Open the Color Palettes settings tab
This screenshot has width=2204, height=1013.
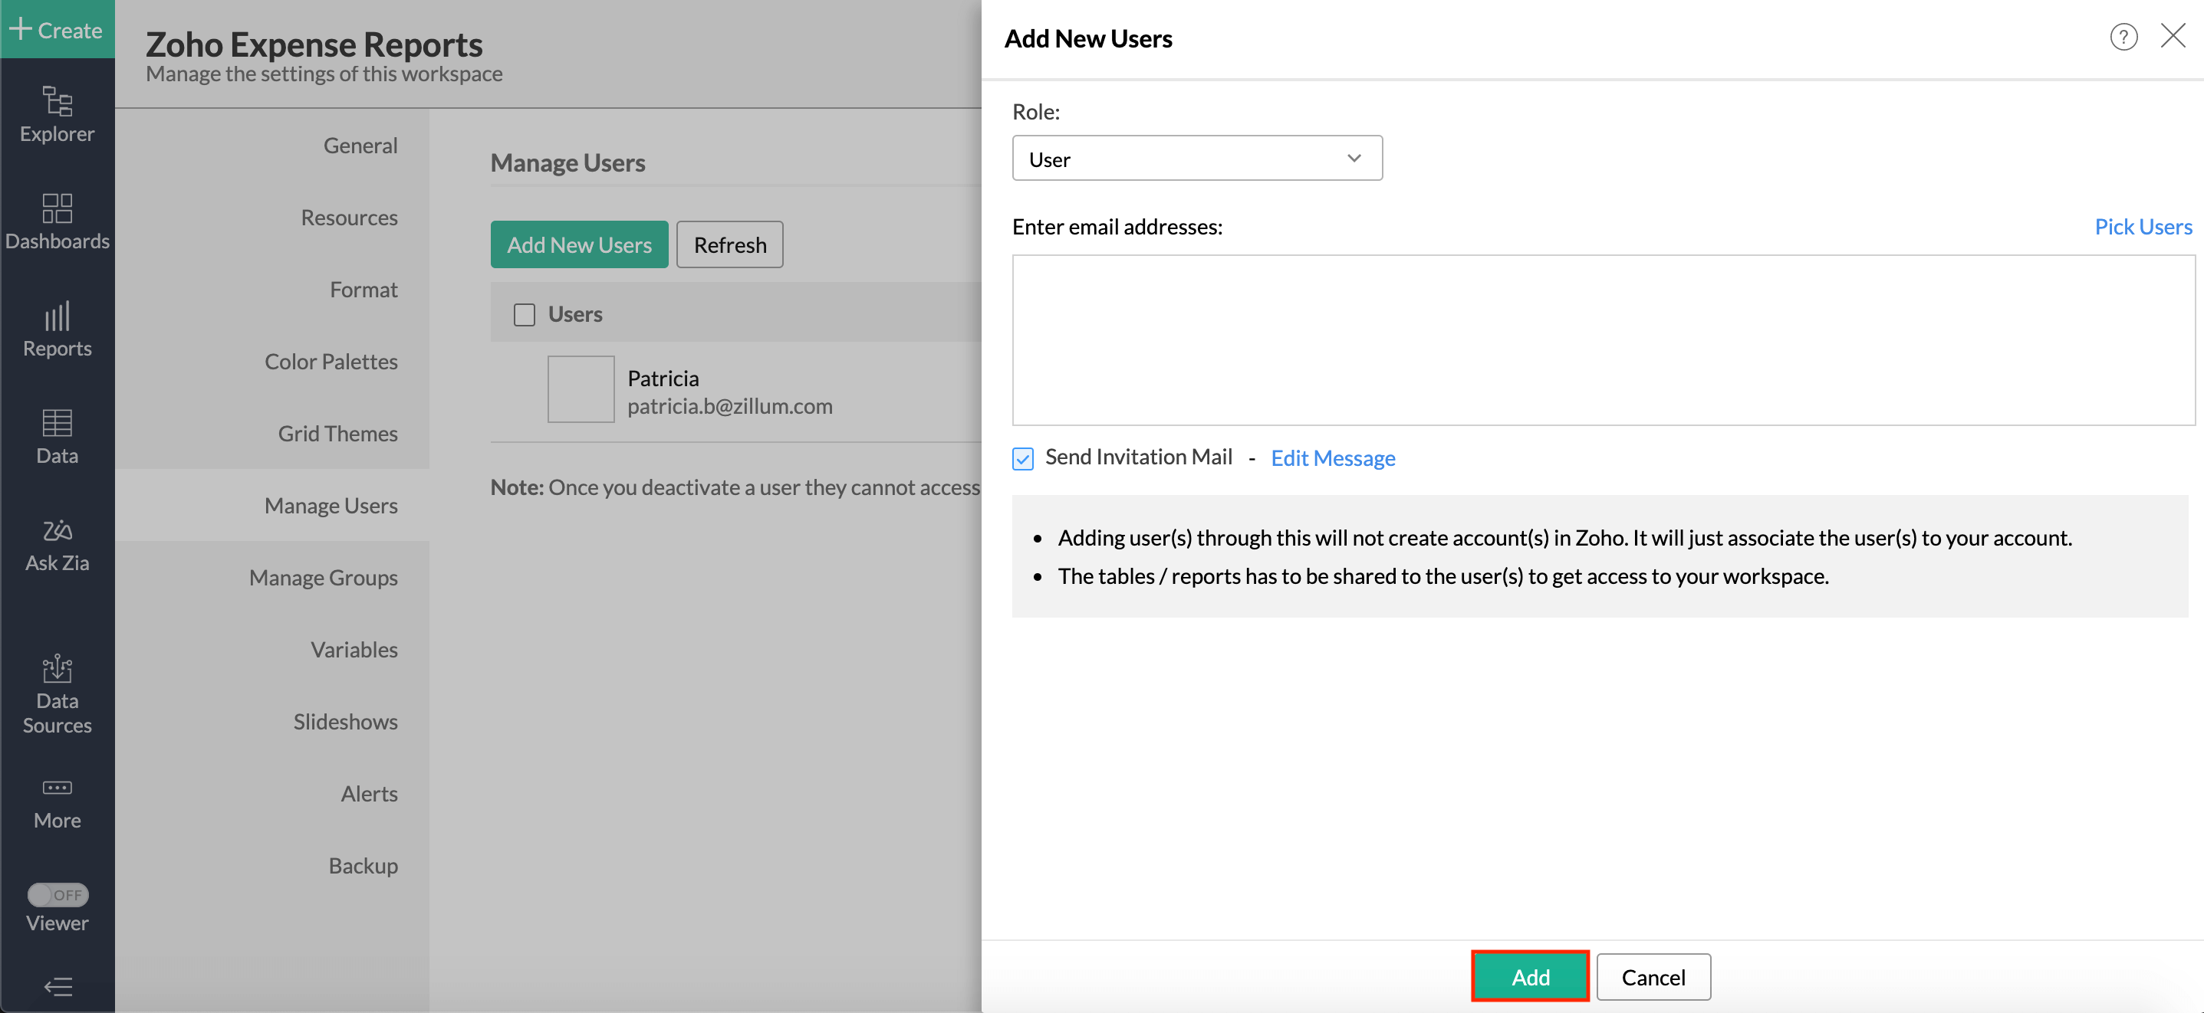(x=332, y=361)
